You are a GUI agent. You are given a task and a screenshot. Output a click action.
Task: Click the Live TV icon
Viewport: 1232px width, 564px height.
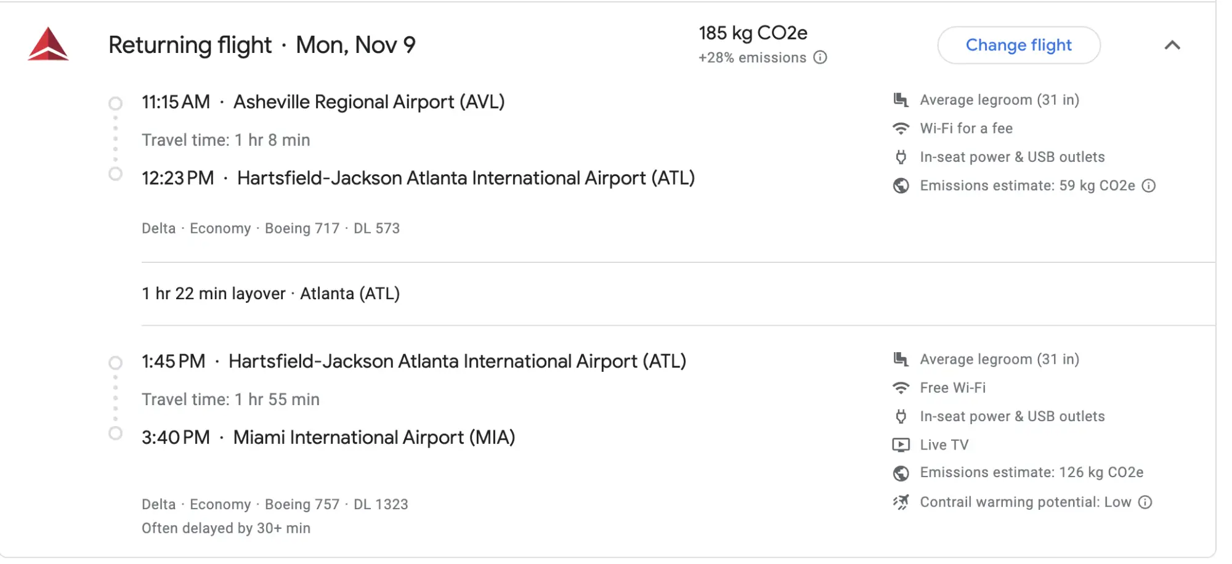(x=901, y=445)
